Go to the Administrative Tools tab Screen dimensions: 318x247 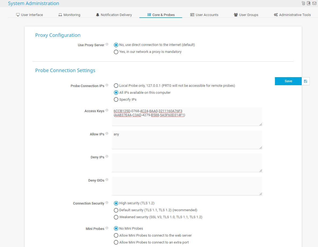tap(292, 15)
